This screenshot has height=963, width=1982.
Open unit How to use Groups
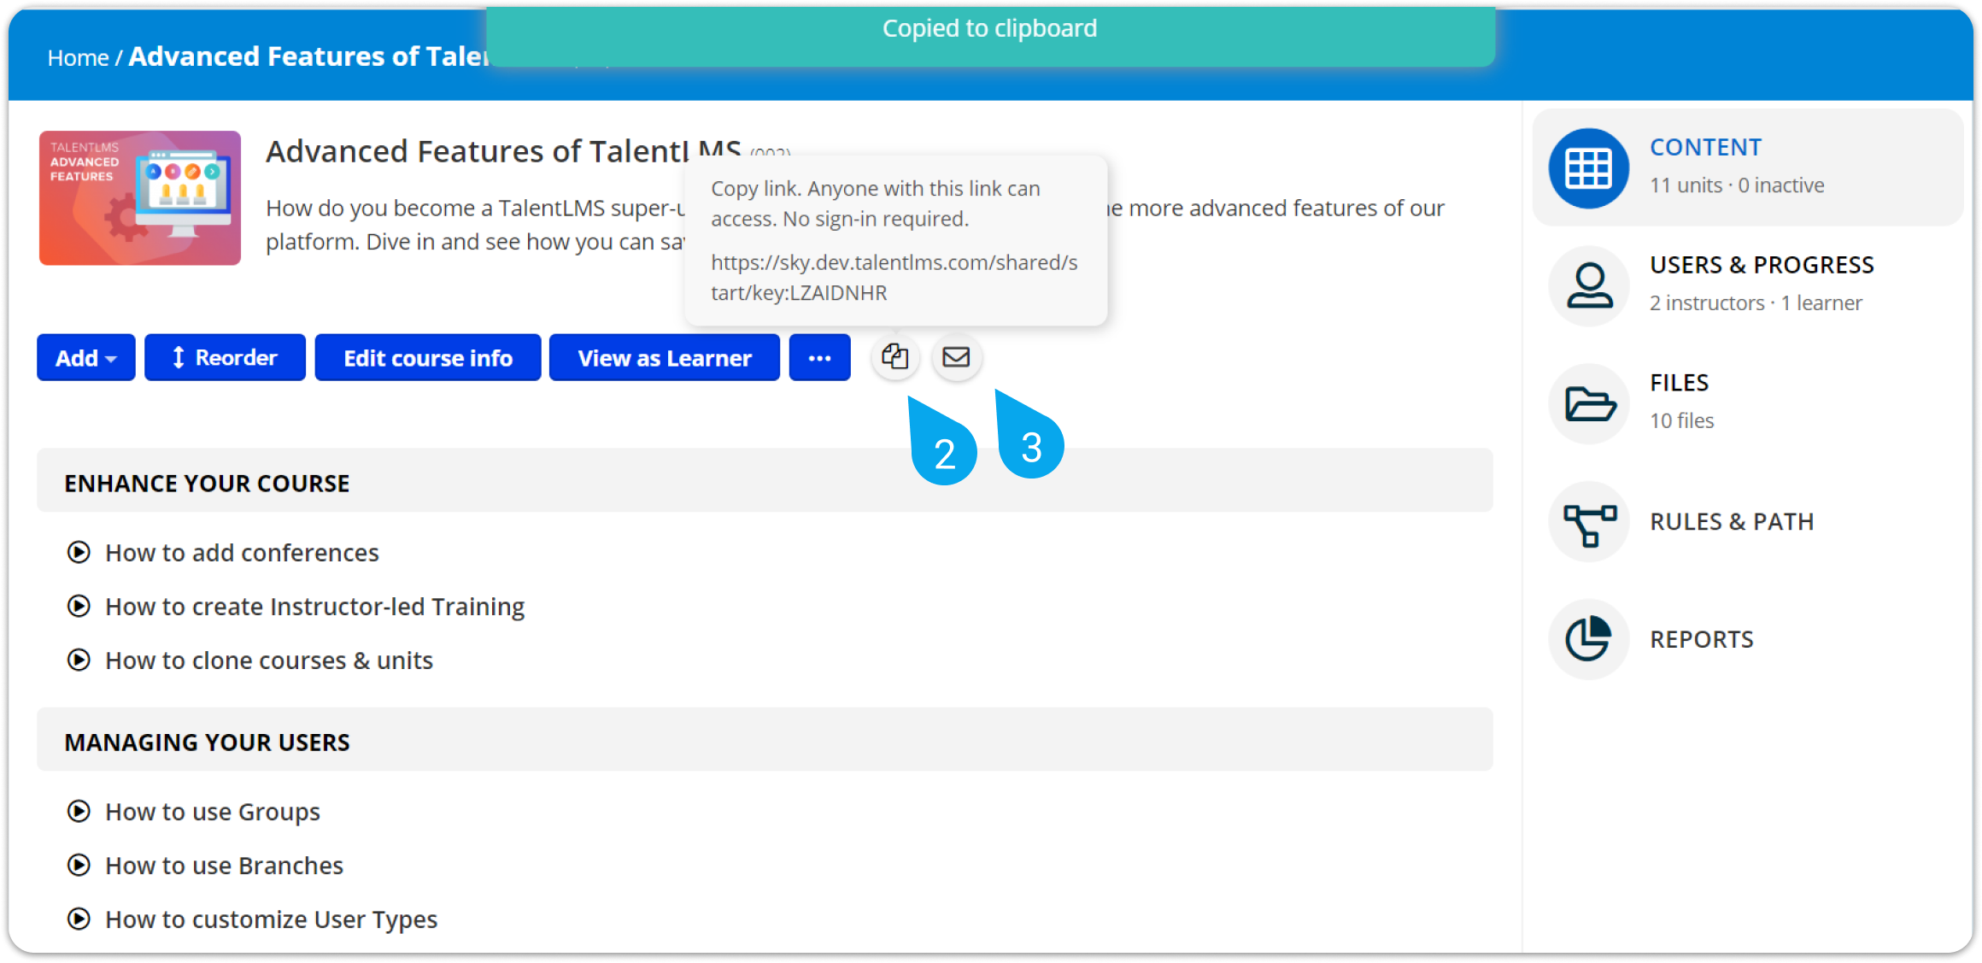[213, 812]
